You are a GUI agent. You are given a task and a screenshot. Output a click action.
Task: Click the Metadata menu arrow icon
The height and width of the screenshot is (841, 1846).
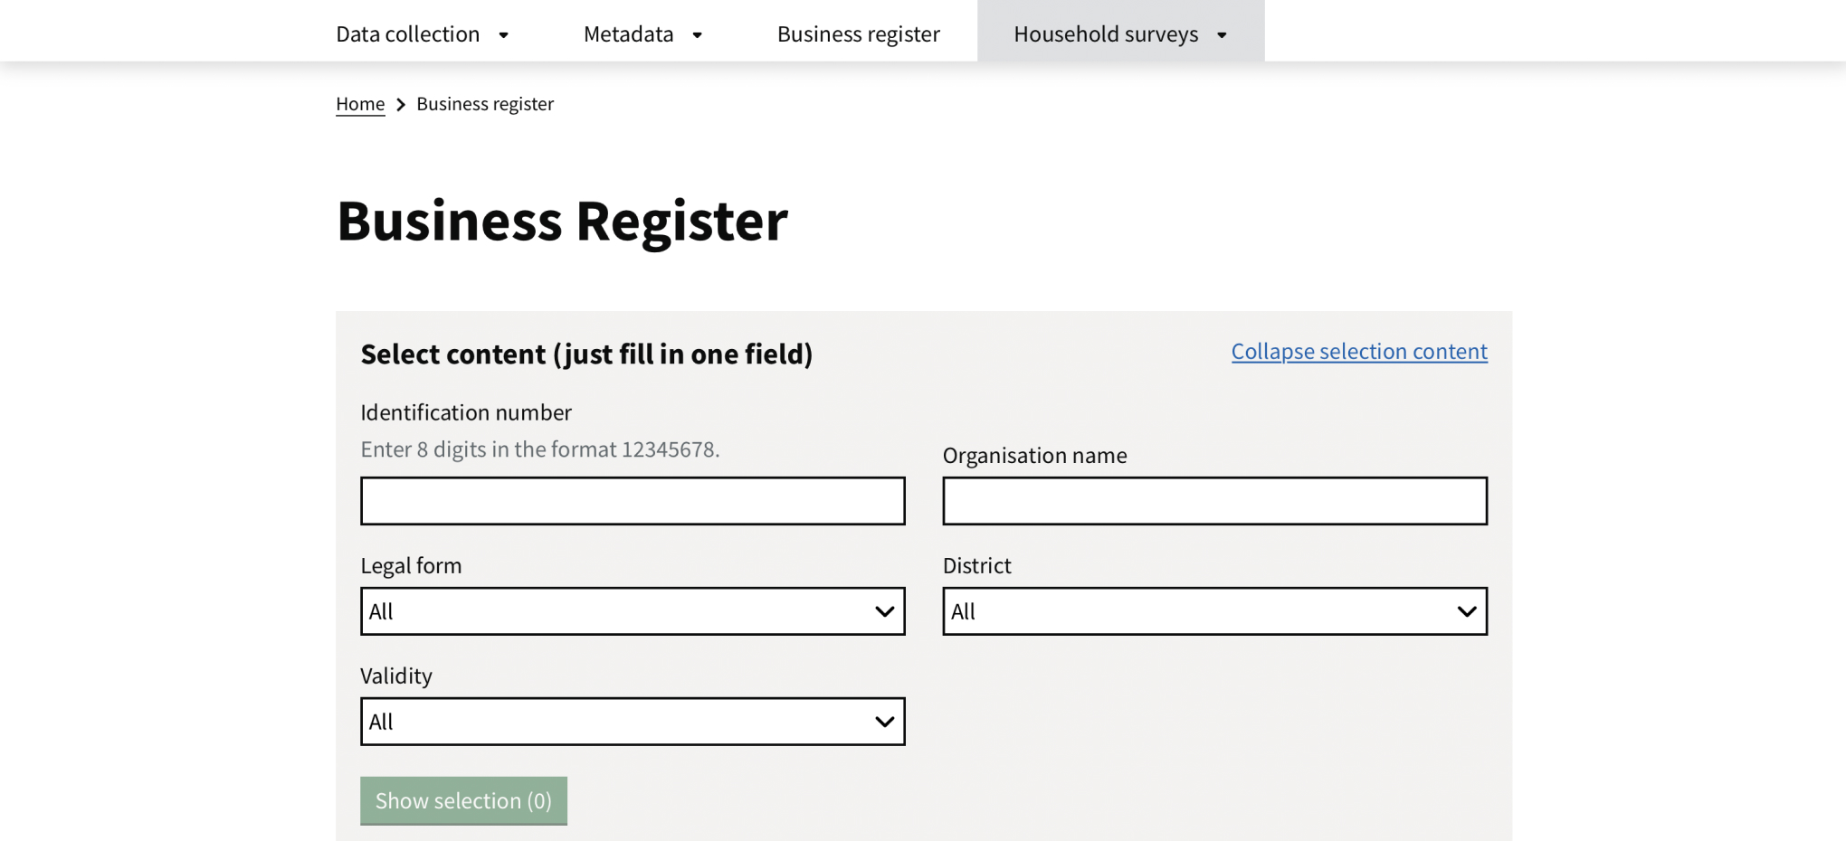(698, 35)
